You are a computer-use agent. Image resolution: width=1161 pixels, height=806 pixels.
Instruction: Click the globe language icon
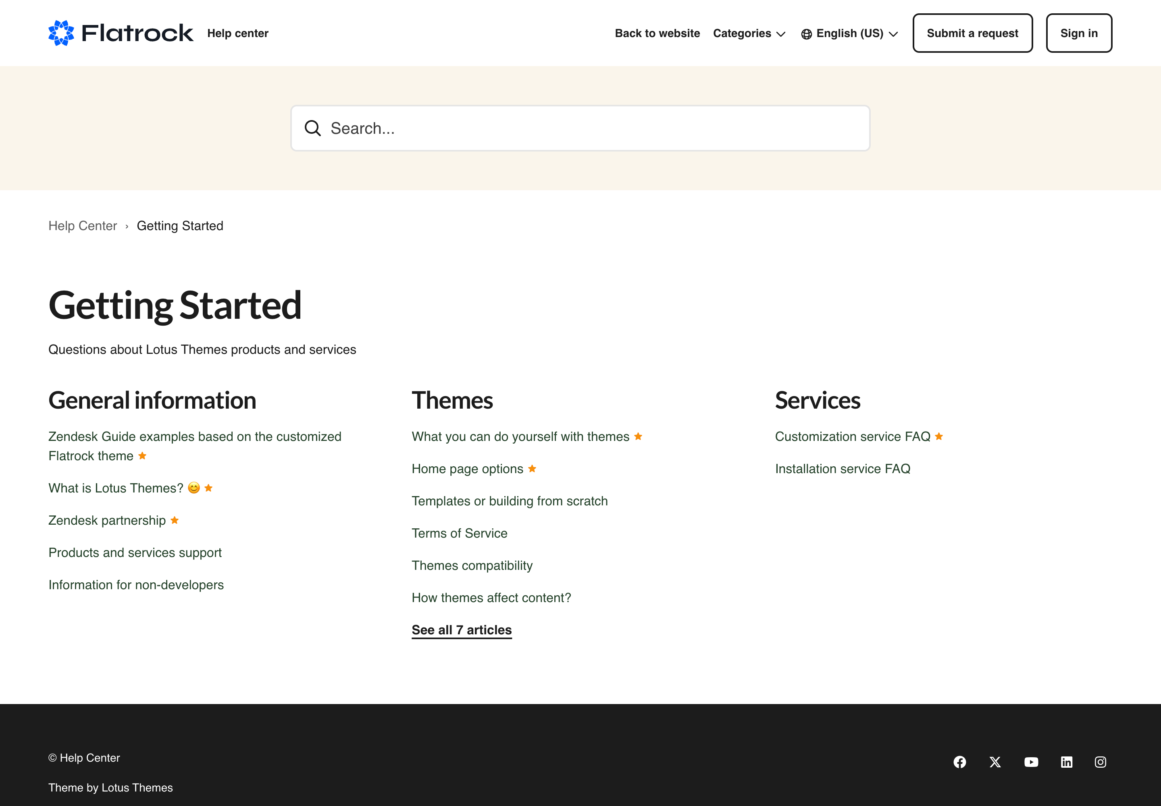coord(806,34)
